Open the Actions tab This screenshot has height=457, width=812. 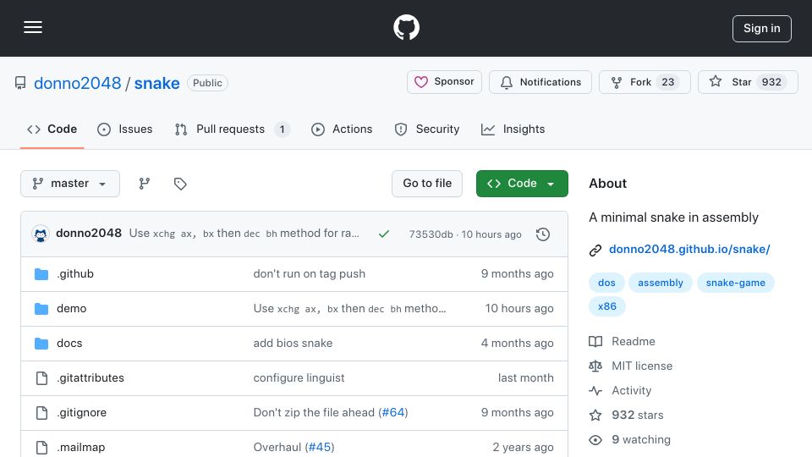tap(342, 129)
